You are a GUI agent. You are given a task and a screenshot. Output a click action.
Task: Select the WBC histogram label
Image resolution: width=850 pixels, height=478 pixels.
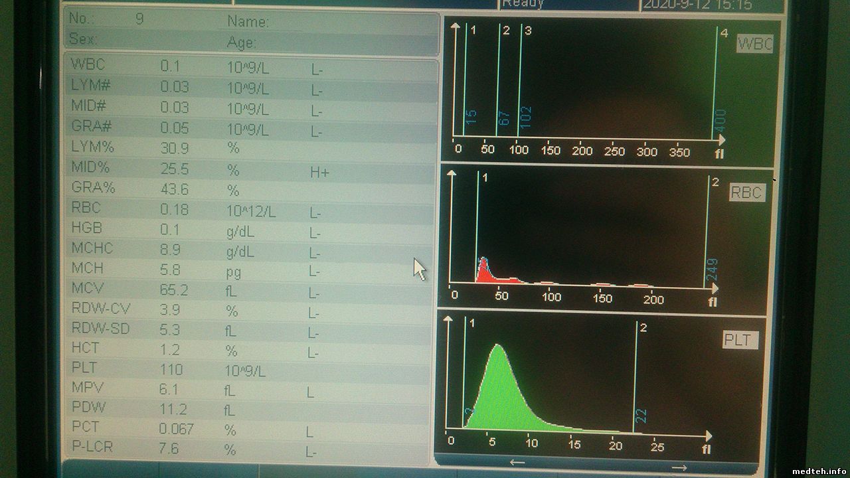pos(754,44)
